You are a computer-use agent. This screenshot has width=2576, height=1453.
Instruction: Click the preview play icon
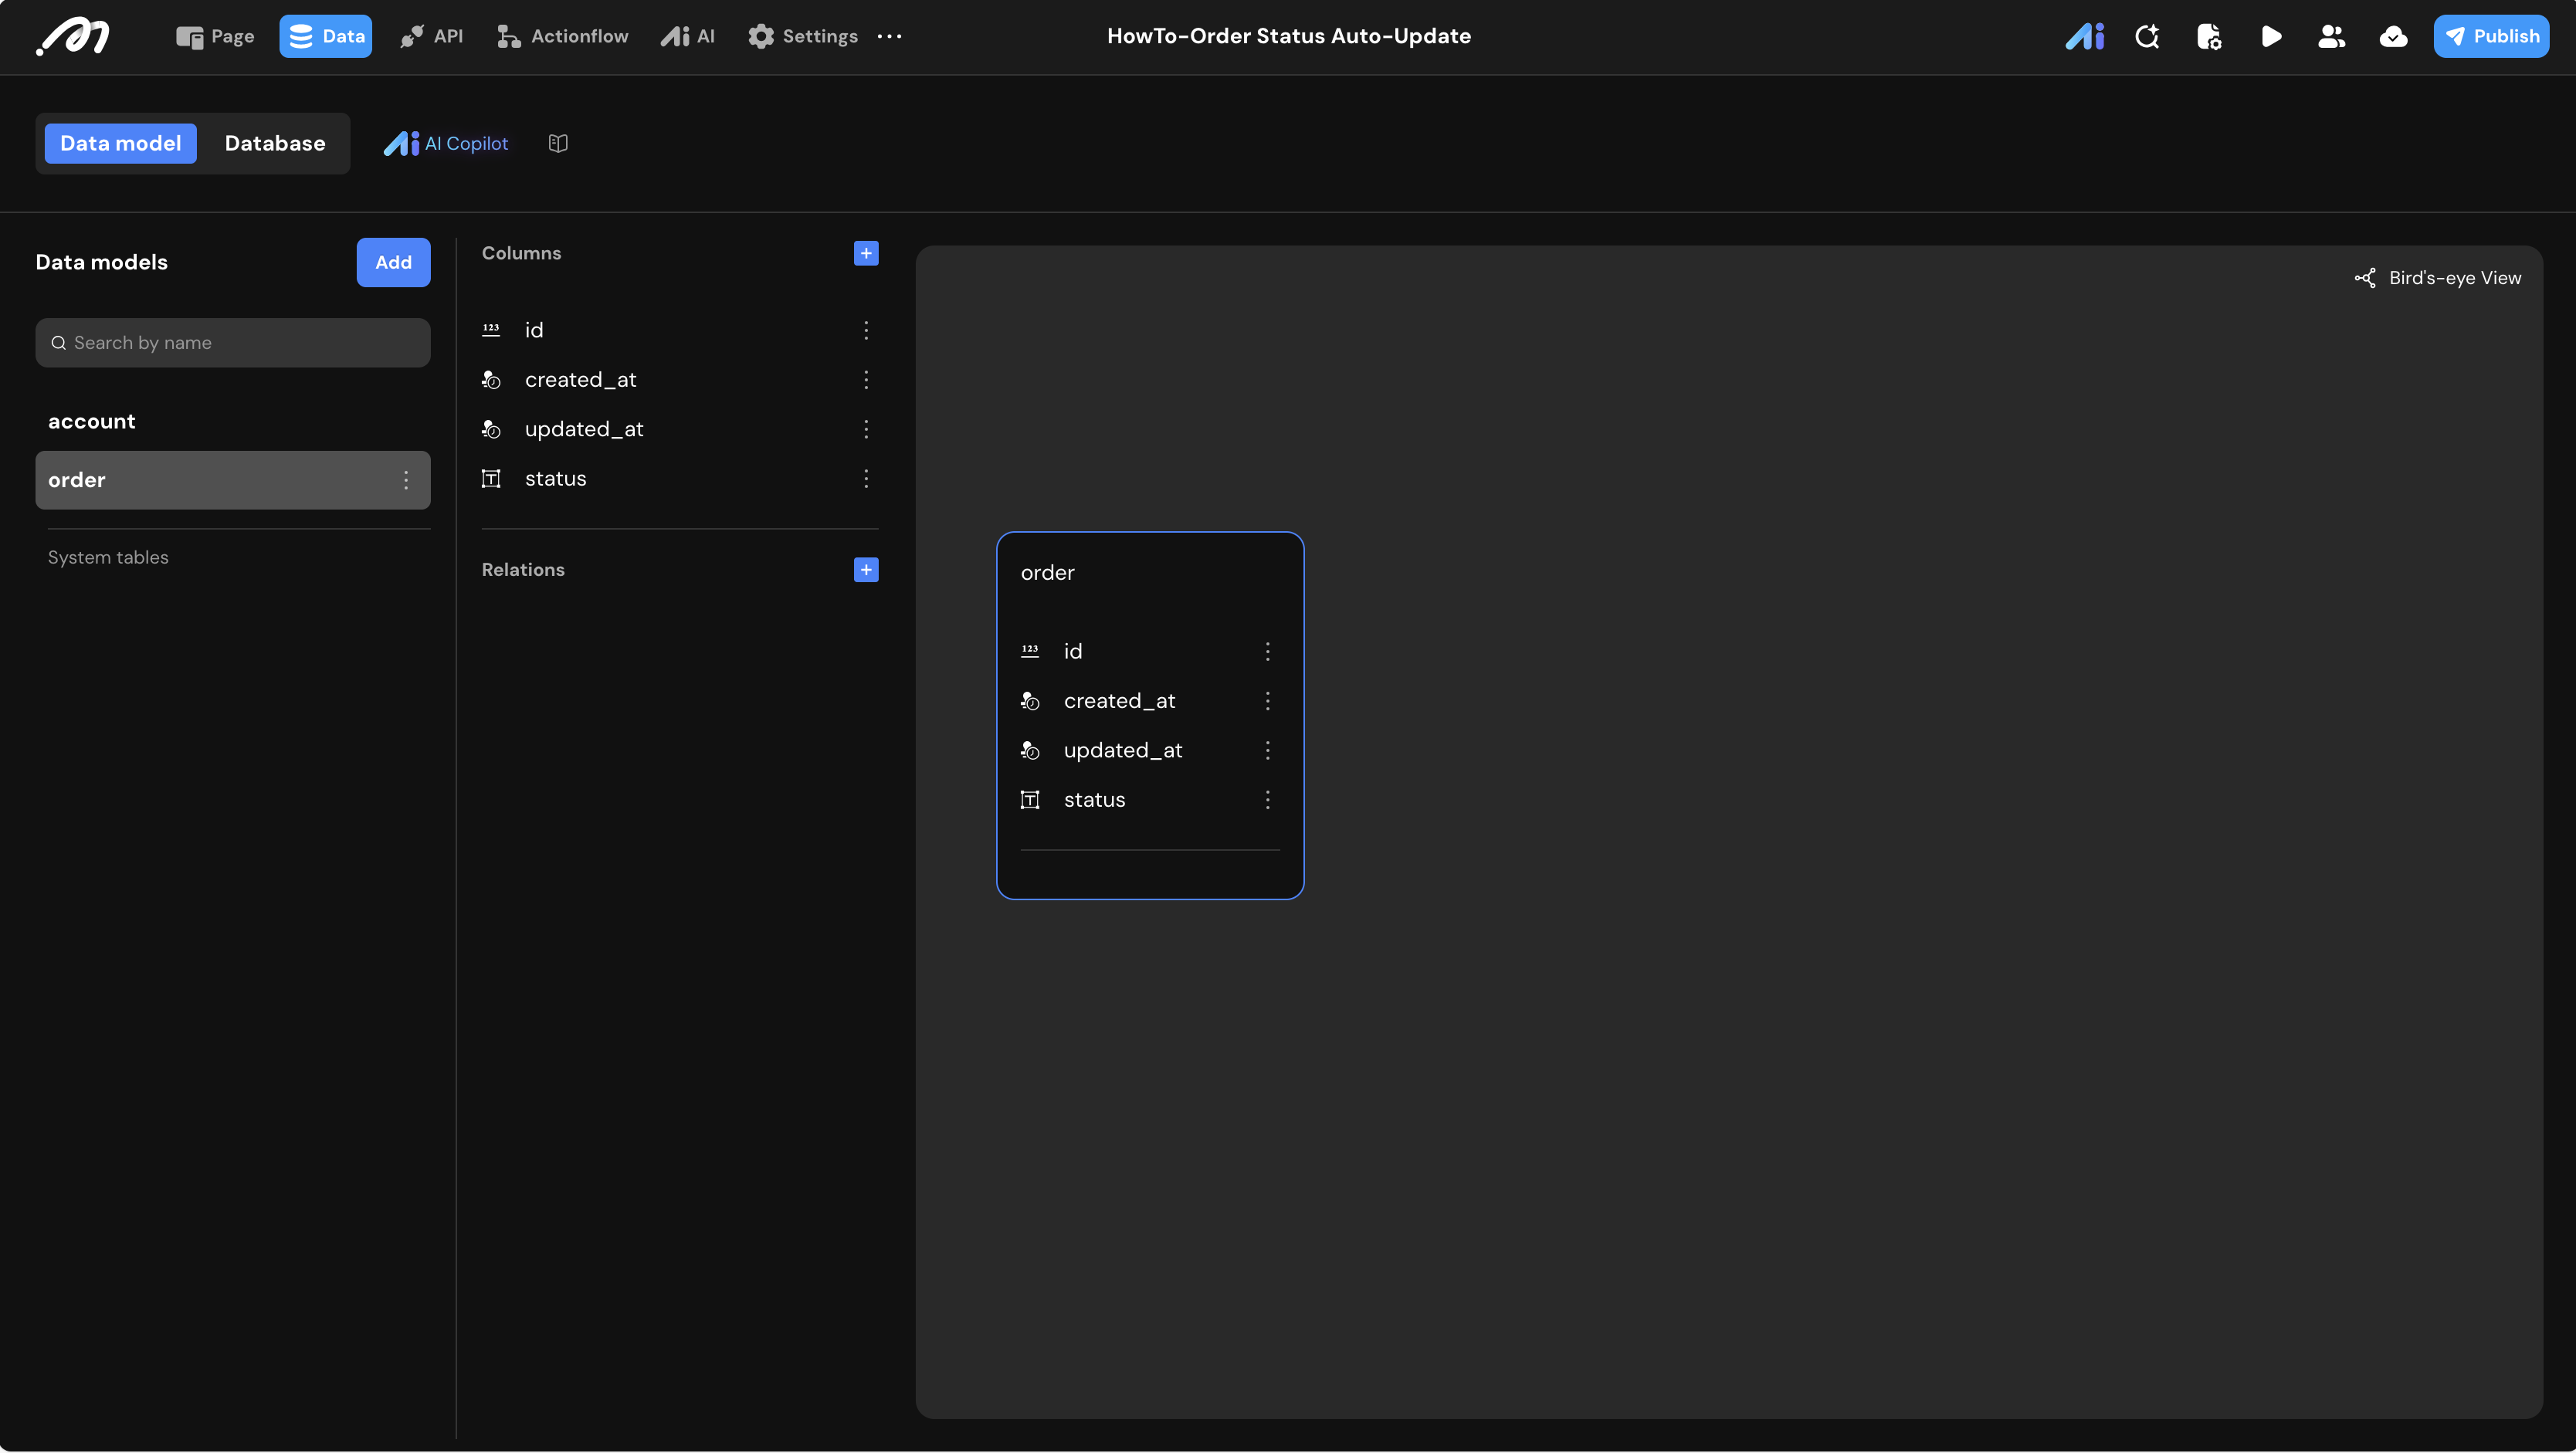click(x=2271, y=37)
